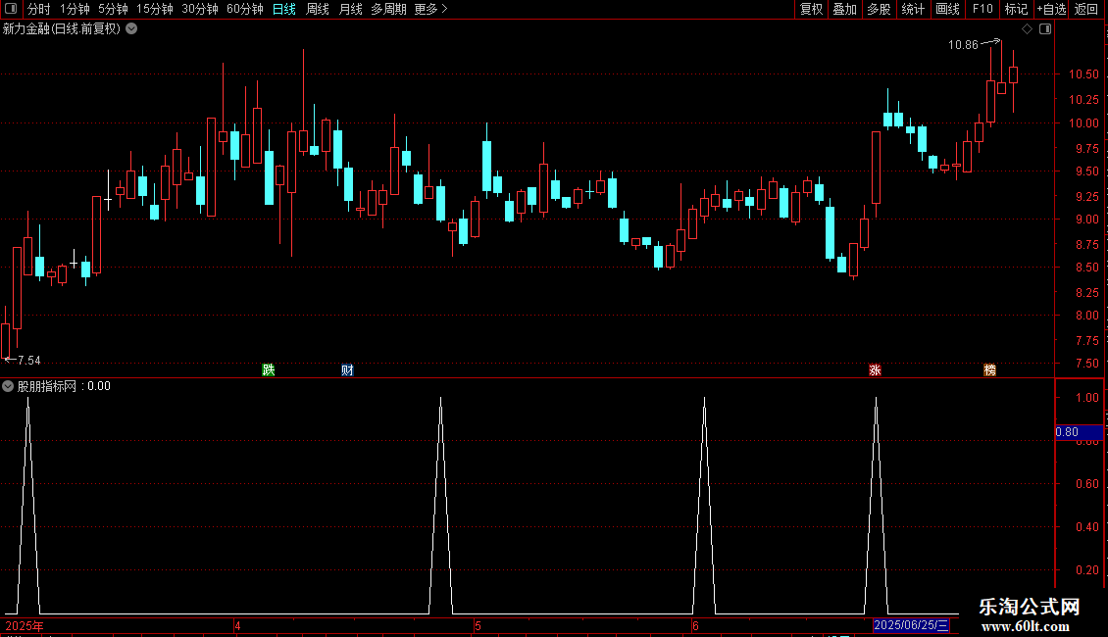
Task: Click month 6 marker on time axis
Action: 695,625
